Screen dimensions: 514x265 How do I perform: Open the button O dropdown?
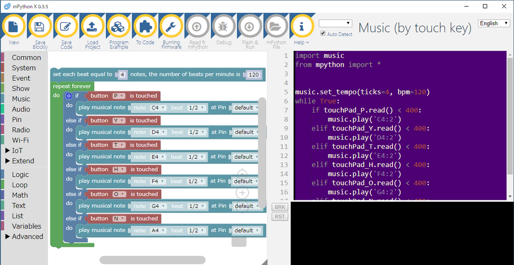[119, 194]
